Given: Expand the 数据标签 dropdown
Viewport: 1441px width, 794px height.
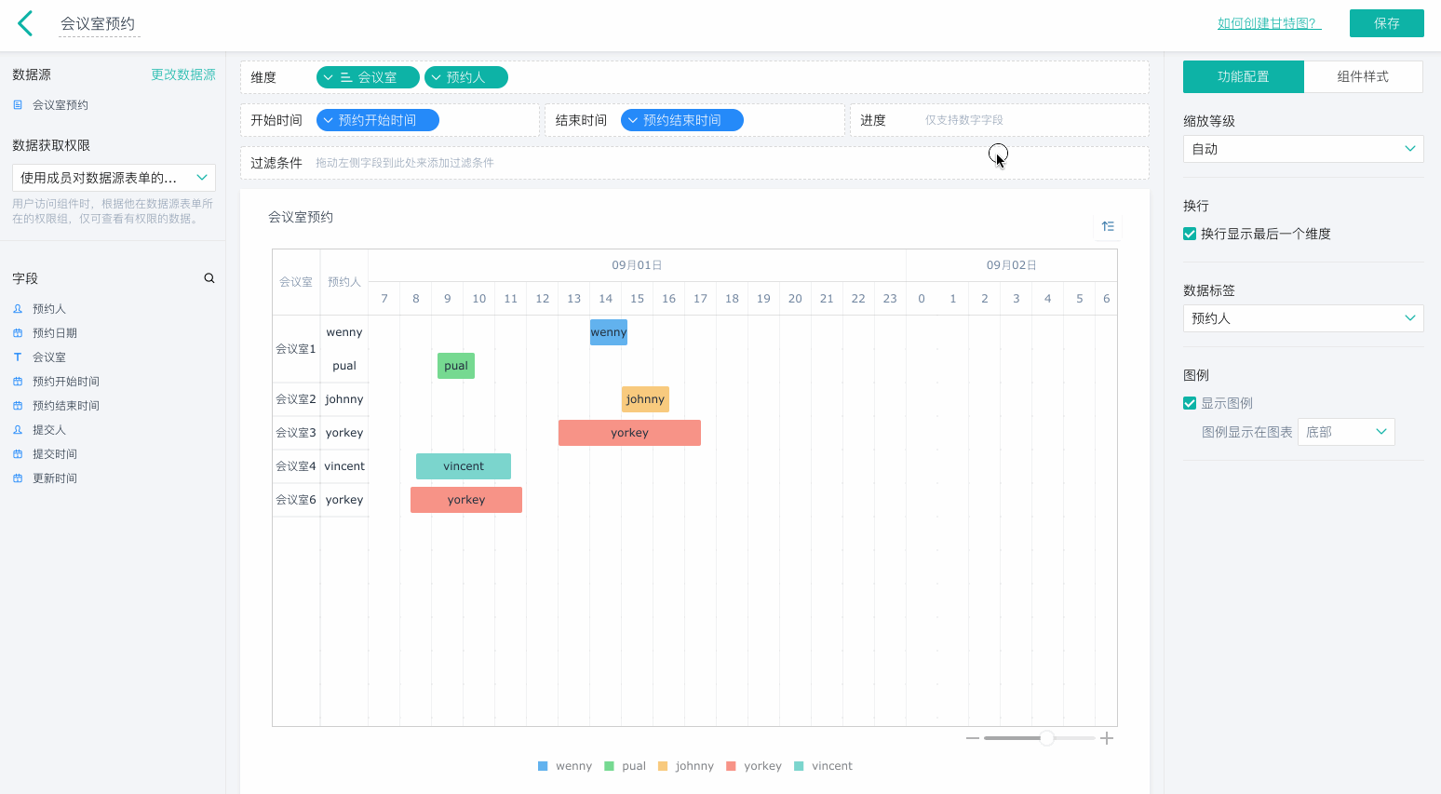Looking at the screenshot, I should click(1302, 318).
